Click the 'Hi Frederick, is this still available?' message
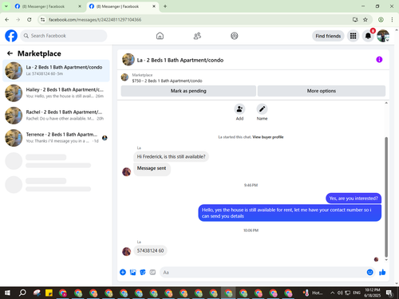The width and height of the screenshot is (399, 299). coord(171,156)
